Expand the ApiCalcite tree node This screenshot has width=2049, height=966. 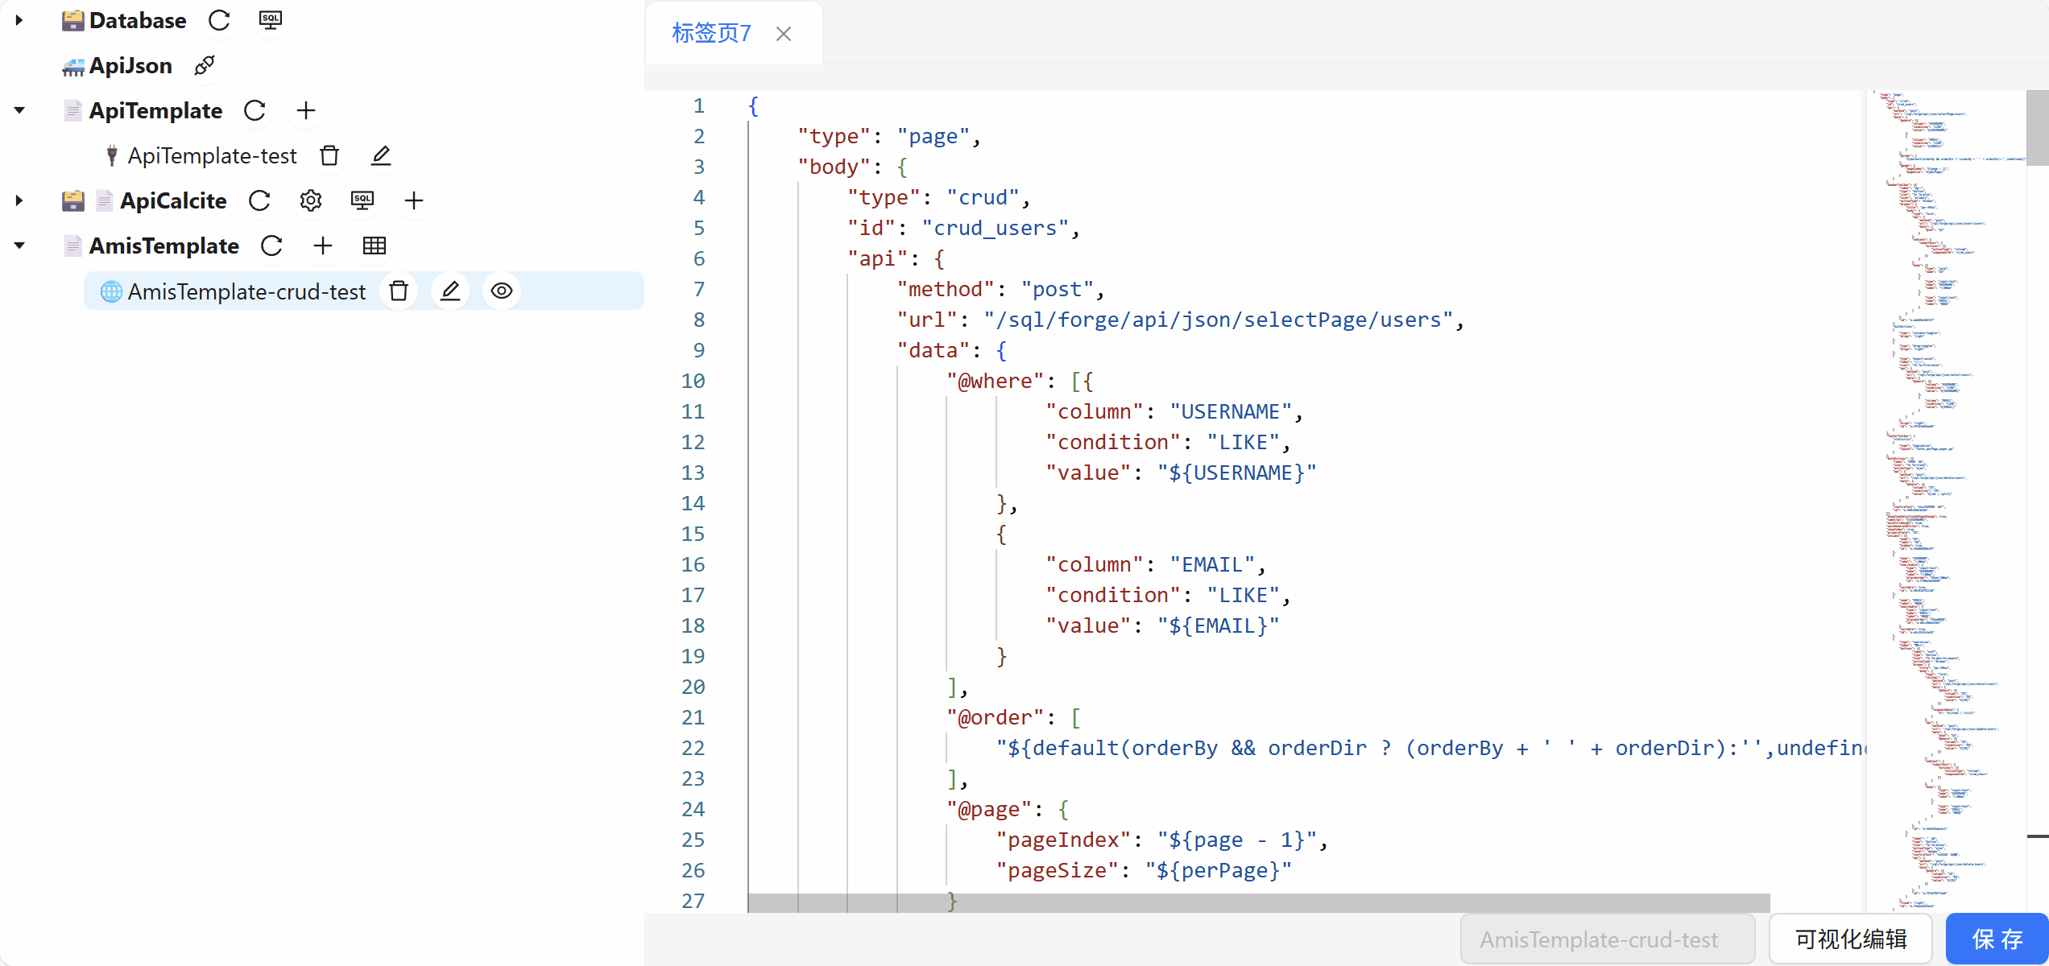coord(19,200)
